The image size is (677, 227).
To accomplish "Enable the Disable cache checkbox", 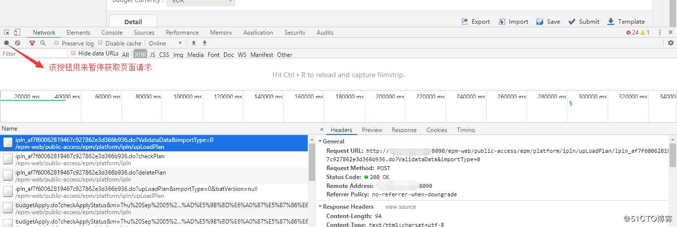I will point(100,43).
